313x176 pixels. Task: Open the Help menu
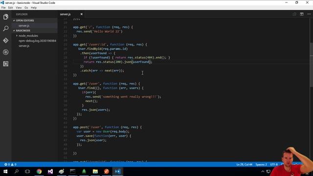(34, 8)
